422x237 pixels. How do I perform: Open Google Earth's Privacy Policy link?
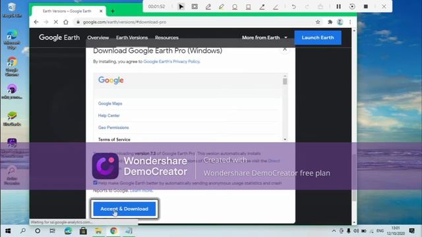pos(171,61)
